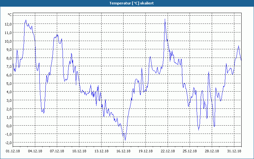Image resolution: width=254 pixels, height=159 pixels.
Task: Click the lowest curve point after 16.12.18
Action: (x=125, y=140)
